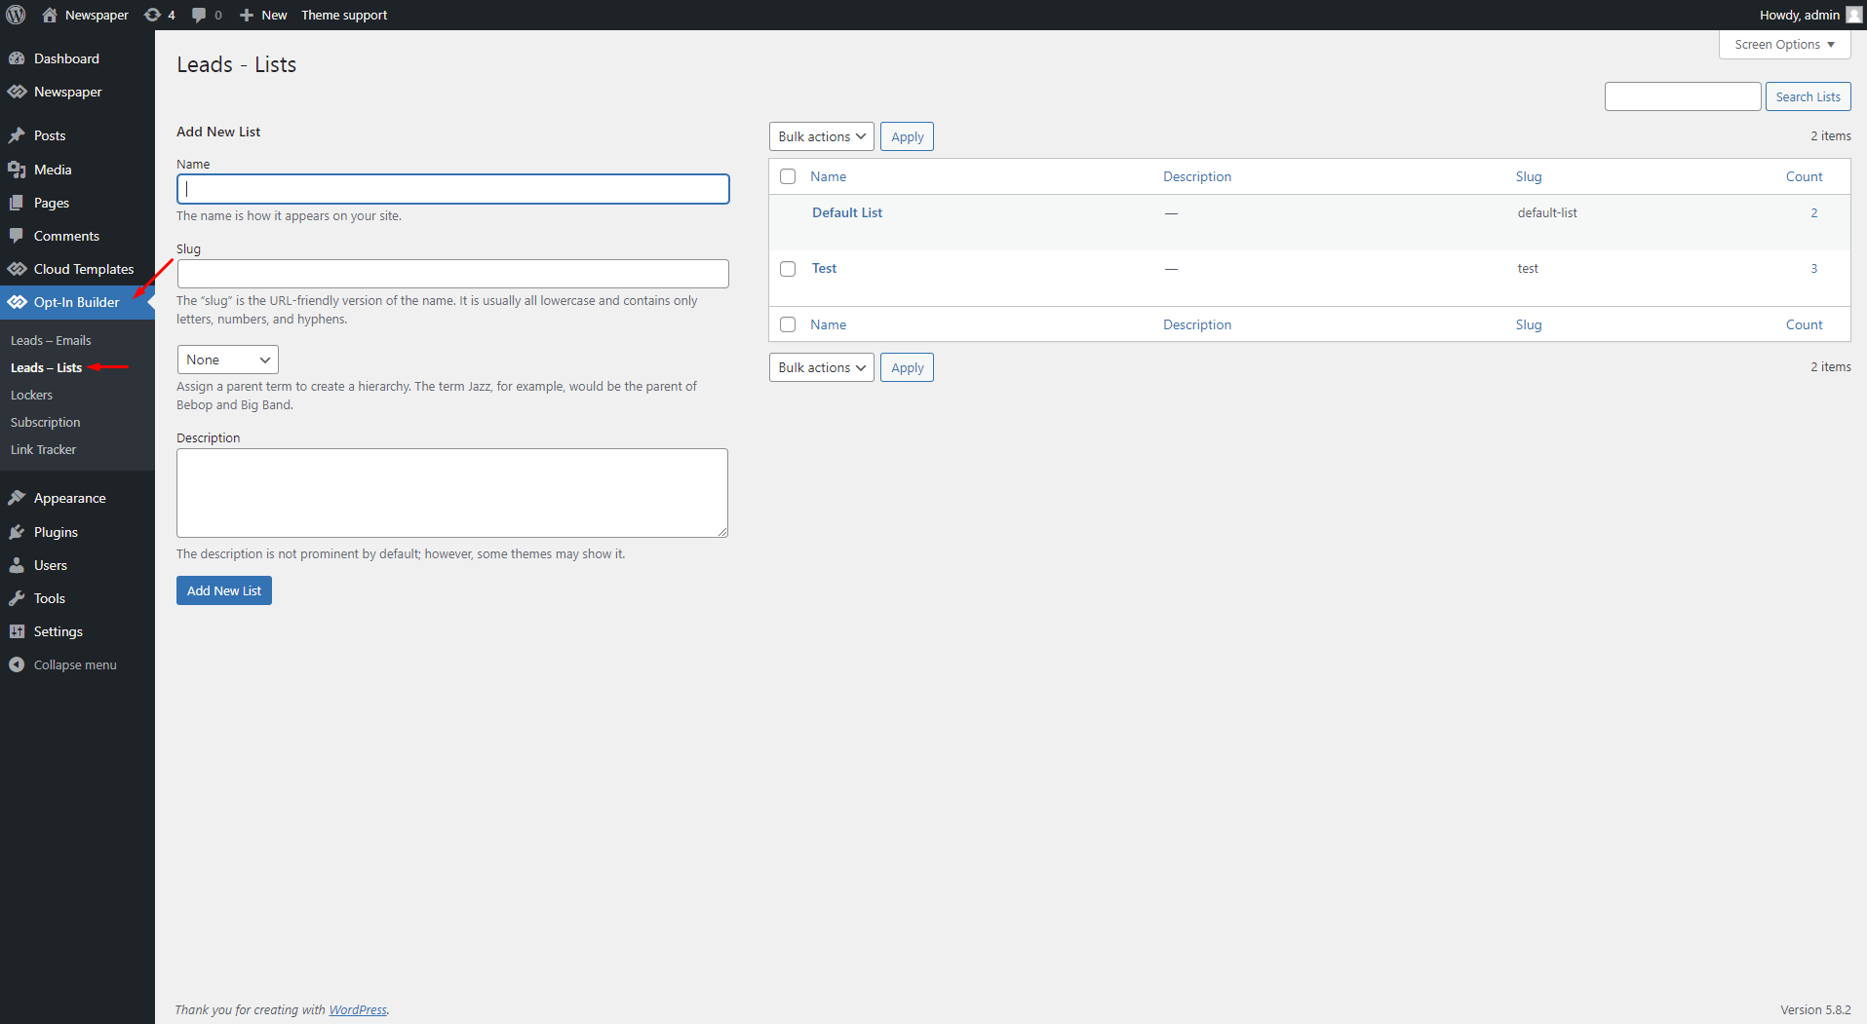Click the WordPress logo icon
1867x1024 pixels.
16,15
